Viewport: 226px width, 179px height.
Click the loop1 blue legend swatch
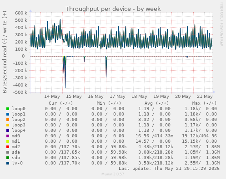tap(8, 114)
